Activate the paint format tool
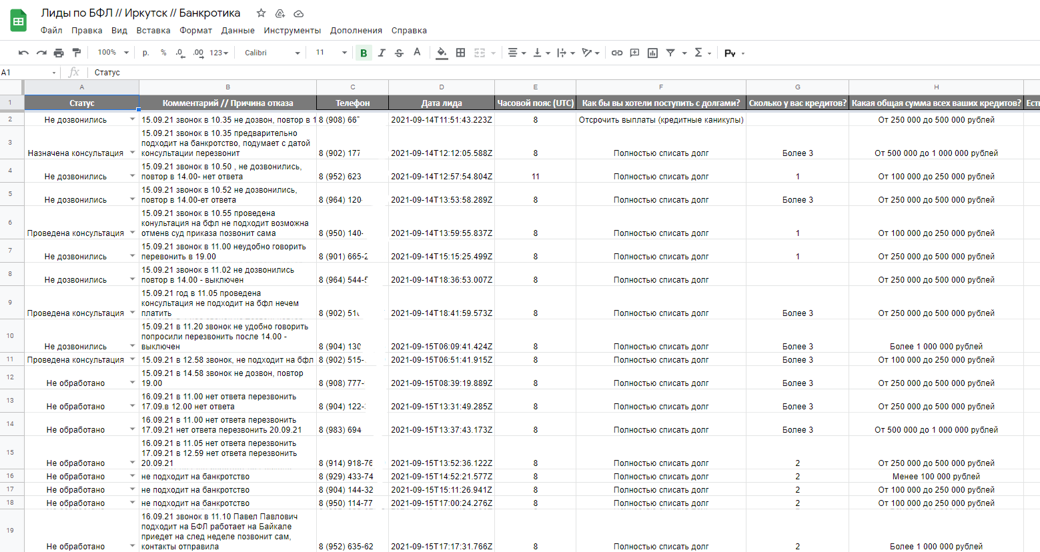The height and width of the screenshot is (552, 1040). (x=76, y=53)
